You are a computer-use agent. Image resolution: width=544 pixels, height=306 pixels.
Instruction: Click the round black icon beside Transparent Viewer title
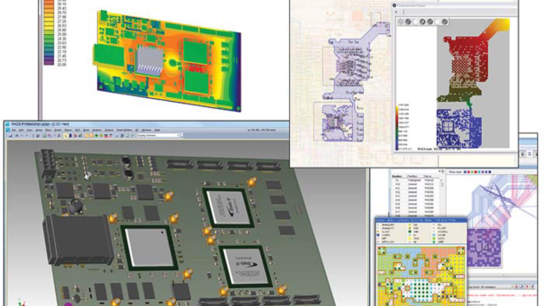click(x=394, y=6)
